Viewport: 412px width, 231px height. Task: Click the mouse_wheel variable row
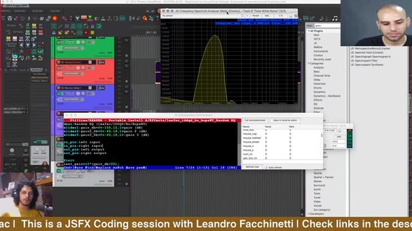(281, 142)
